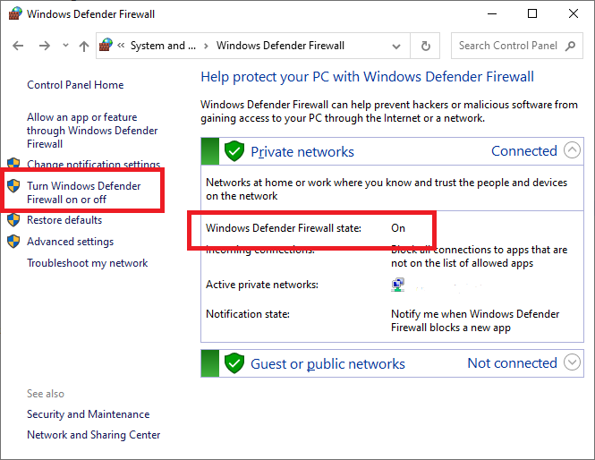595x460 pixels.
Task: Open Advanced settings link
Action: 70,242
